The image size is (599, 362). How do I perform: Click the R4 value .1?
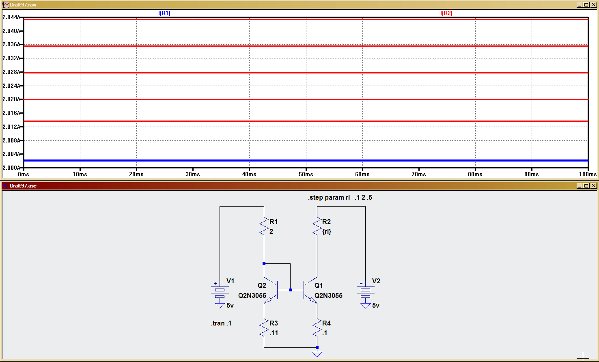325,333
